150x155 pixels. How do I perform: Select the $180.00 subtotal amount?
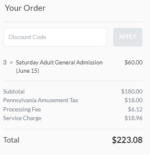click(132, 91)
